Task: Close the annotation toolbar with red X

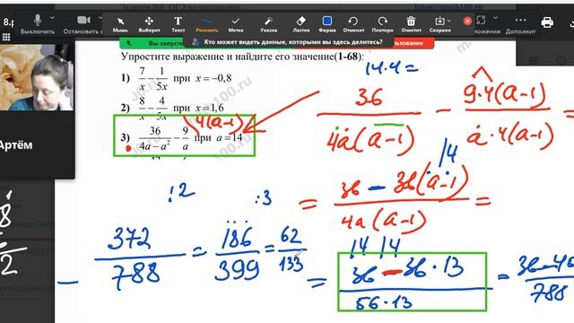Action: 467,21
